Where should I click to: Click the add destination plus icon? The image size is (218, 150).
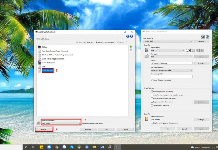pyautogui.click(x=188, y=50)
